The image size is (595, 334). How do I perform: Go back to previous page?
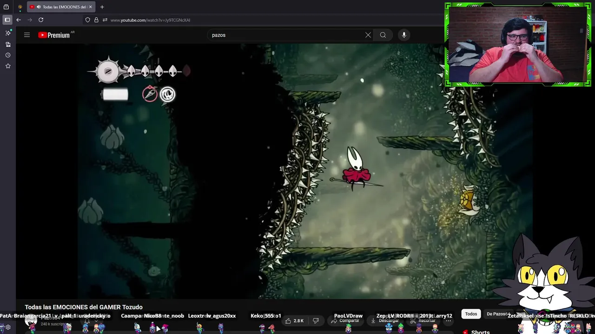tap(19, 20)
